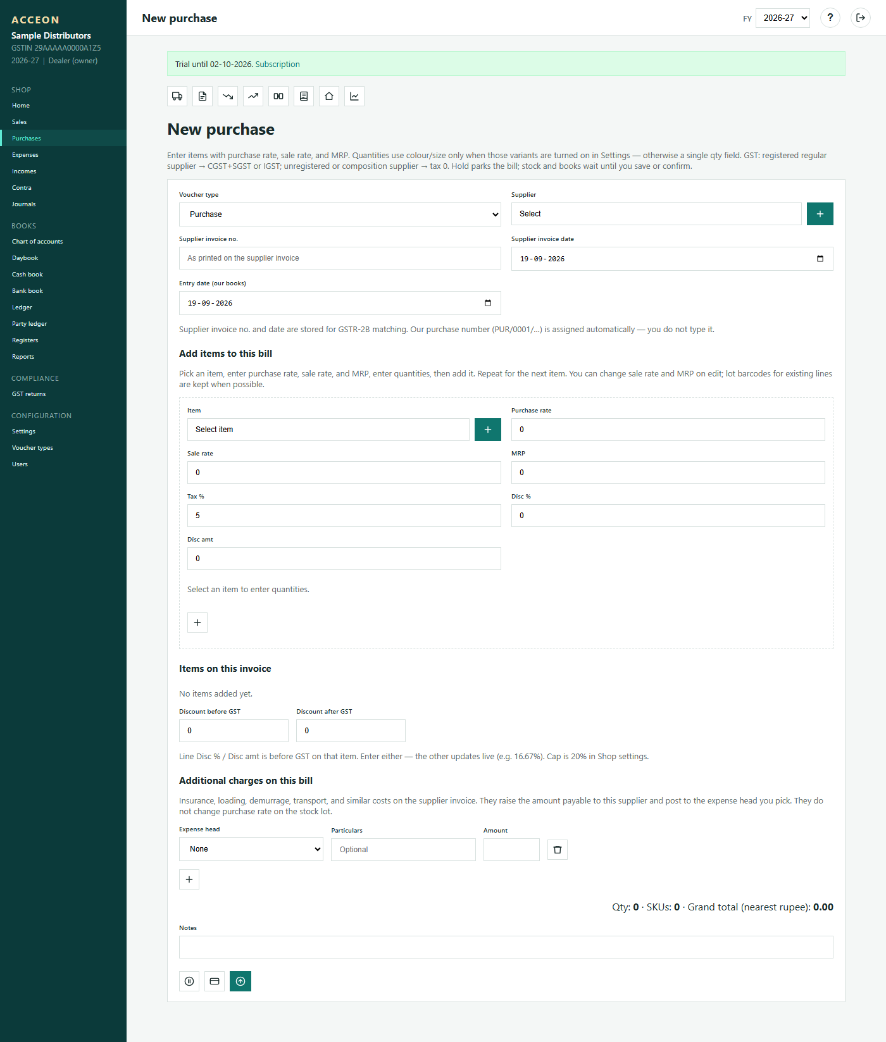The height and width of the screenshot is (1042, 886).
Task: Click the line chart shortcut icon
Action: (x=354, y=96)
